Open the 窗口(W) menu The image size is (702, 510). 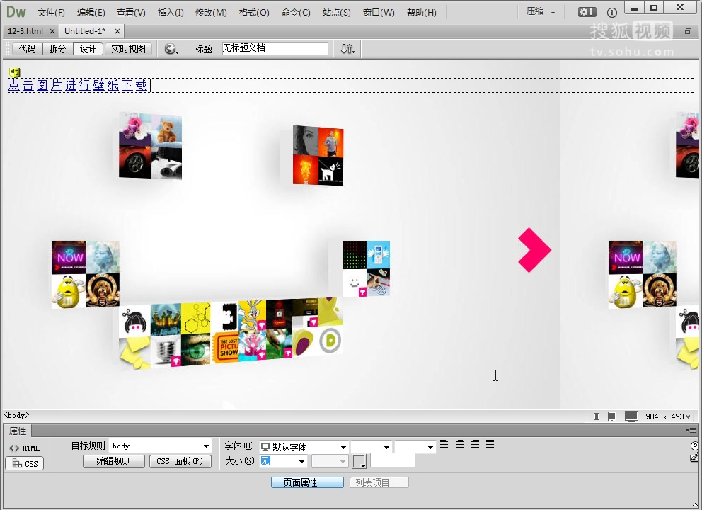(379, 13)
